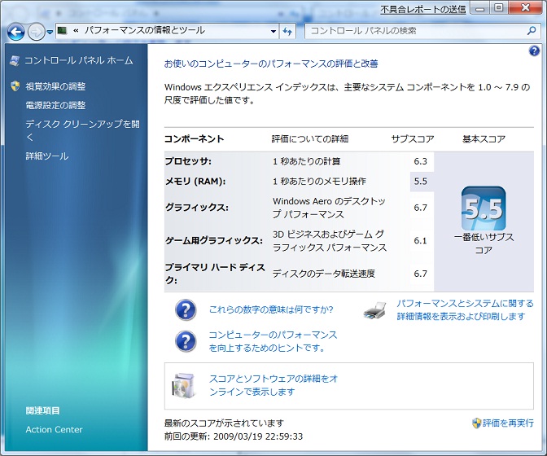Click the Forward navigation arrow button
The height and width of the screenshot is (456, 547).
36,31
